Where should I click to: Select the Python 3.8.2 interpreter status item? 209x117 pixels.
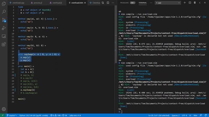[x=34, y=115]
